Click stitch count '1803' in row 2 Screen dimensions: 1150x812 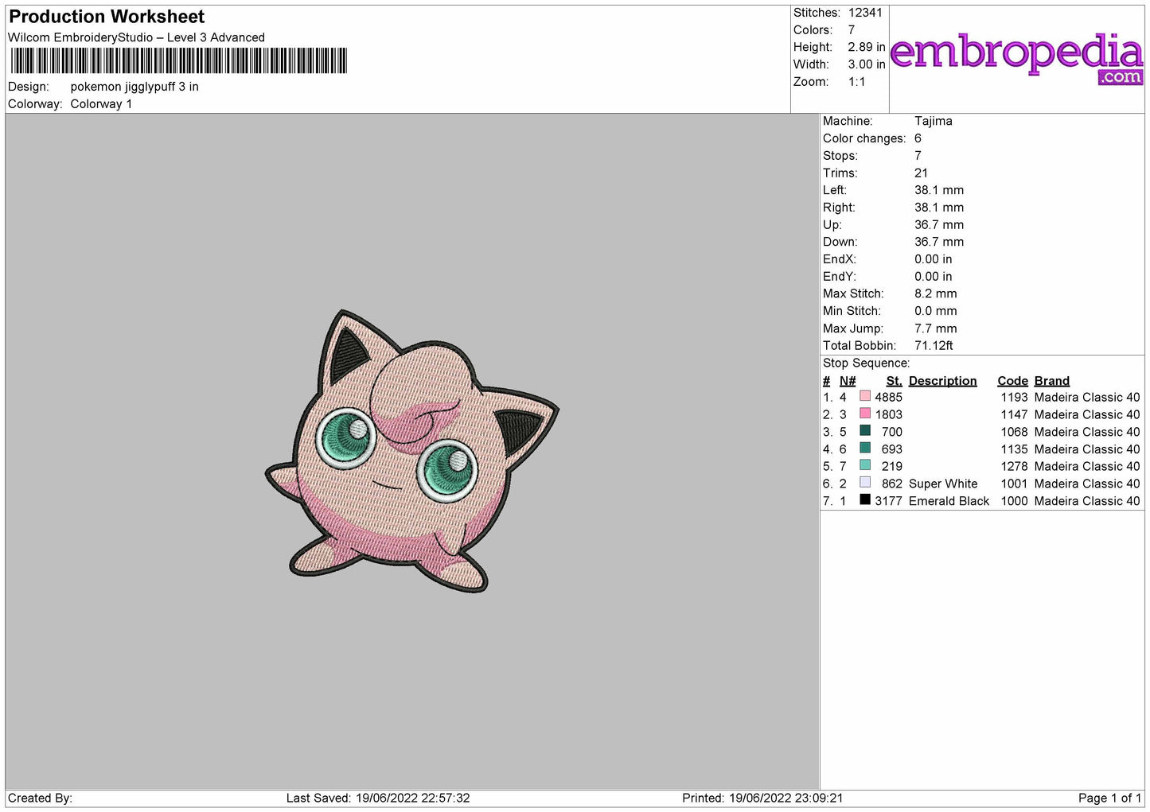pos(888,414)
